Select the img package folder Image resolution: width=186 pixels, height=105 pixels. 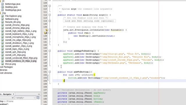click(x=4, y=13)
